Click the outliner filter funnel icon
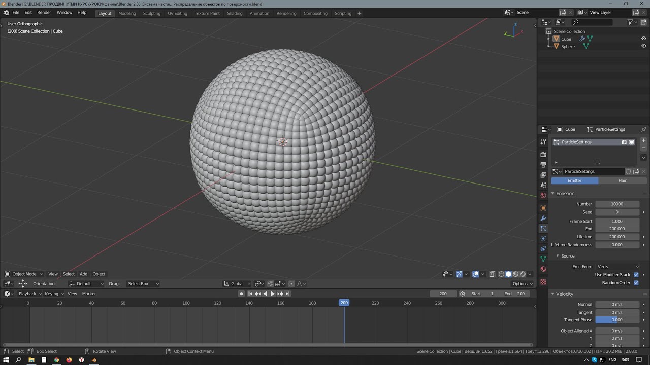650x365 pixels. click(x=630, y=22)
